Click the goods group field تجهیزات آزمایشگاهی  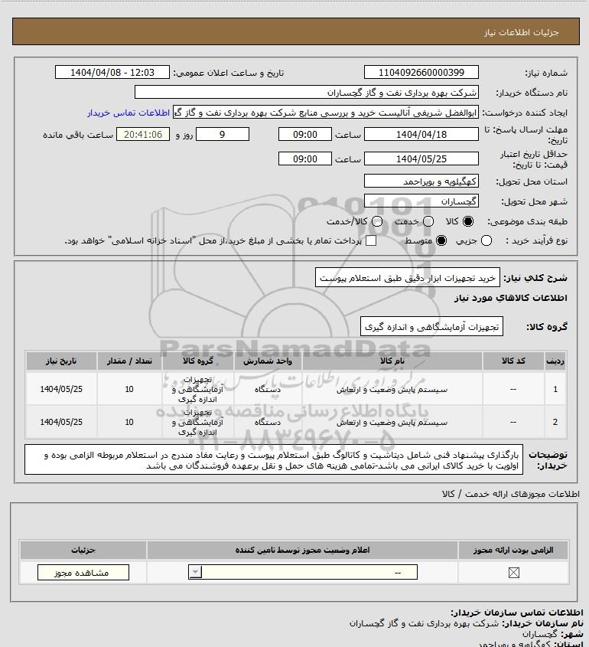[x=431, y=327]
